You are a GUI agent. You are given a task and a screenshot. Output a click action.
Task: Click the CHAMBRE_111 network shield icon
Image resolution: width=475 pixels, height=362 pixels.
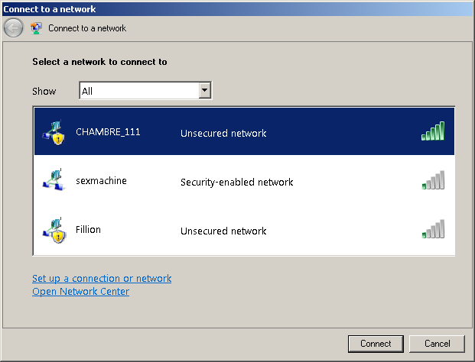54,132
